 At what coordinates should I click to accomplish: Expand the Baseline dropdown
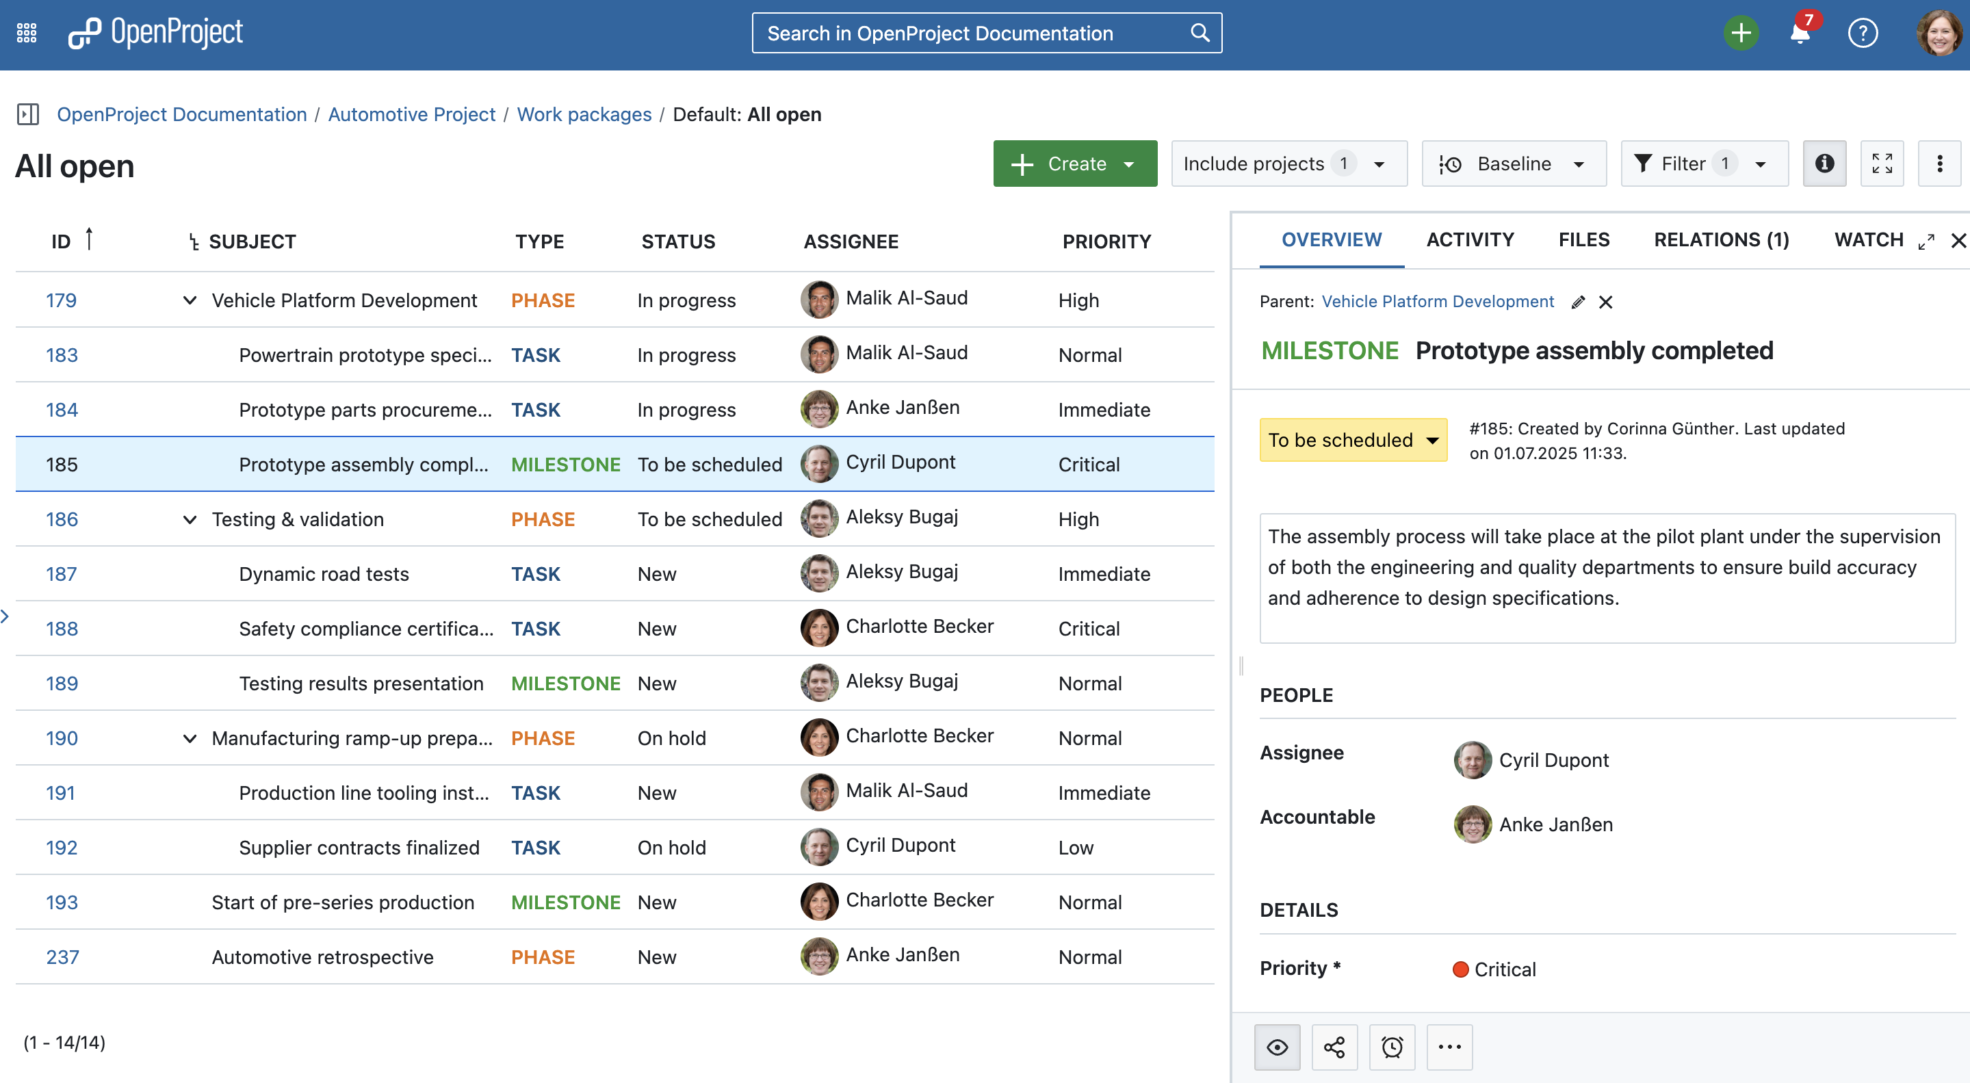tap(1513, 164)
